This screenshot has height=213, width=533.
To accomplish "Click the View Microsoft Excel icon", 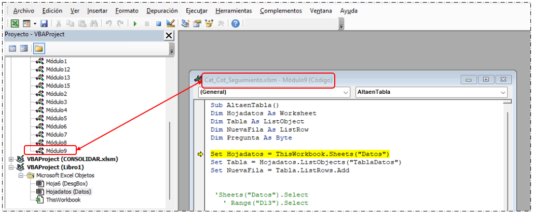I will point(15,23).
